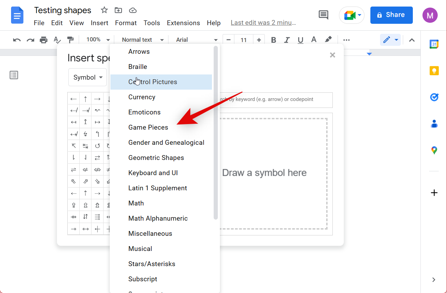
Task: Toggle underline formatting
Action: click(x=300, y=40)
